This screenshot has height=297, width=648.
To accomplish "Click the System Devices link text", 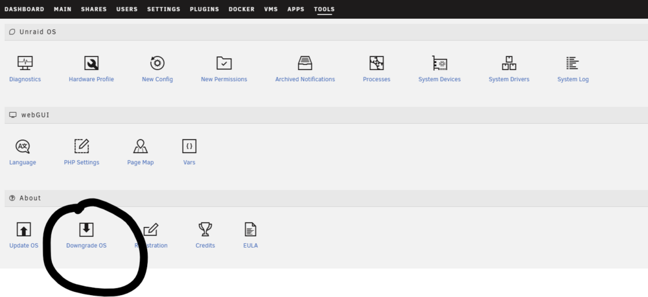I will 439,79.
